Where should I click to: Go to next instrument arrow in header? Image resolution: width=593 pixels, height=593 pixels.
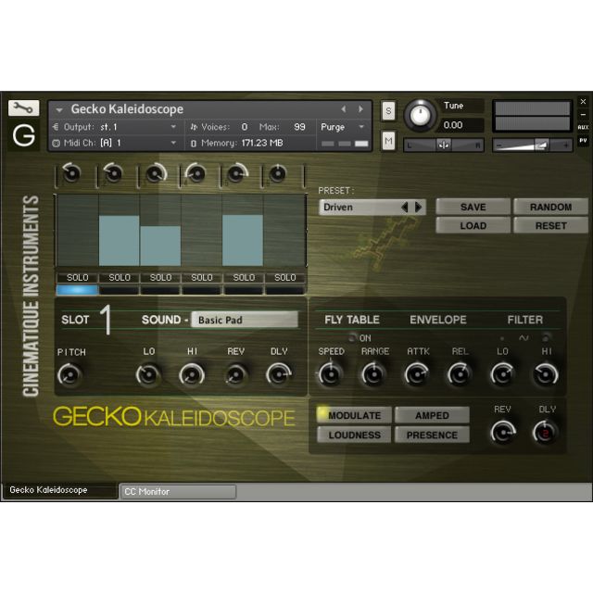[360, 109]
